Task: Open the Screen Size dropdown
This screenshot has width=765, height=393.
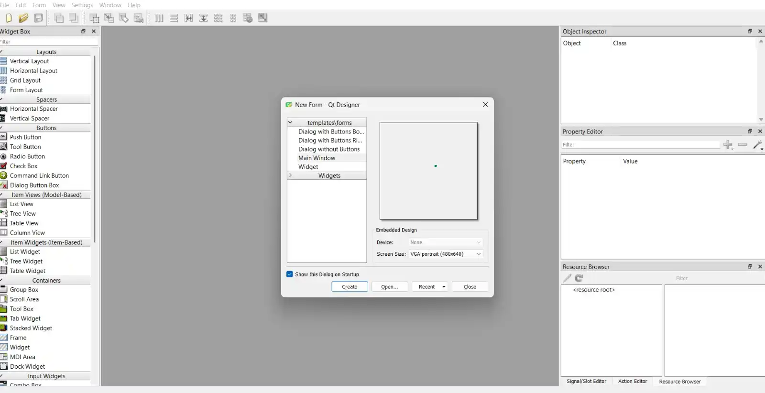Action: point(446,254)
